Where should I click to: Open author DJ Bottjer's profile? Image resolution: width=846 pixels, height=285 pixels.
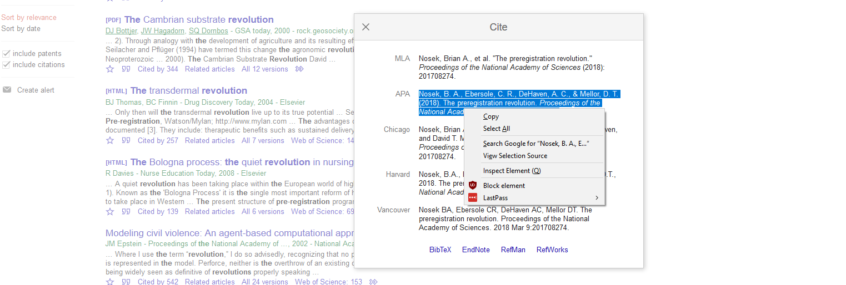pyautogui.click(x=121, y=31)
